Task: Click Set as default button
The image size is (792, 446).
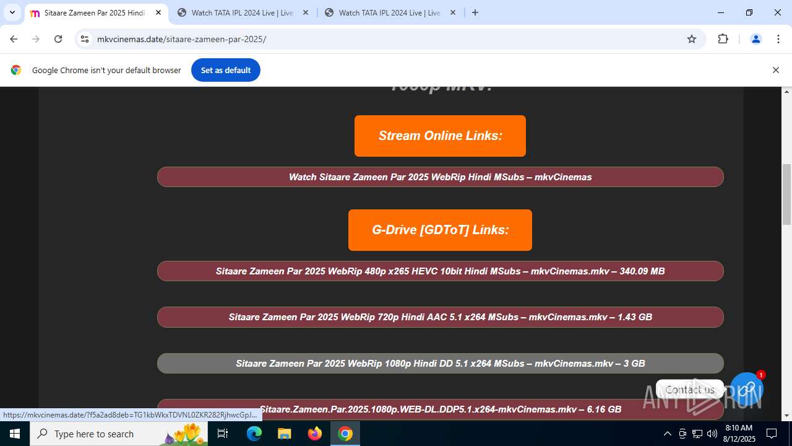Action: click(226, 70)
